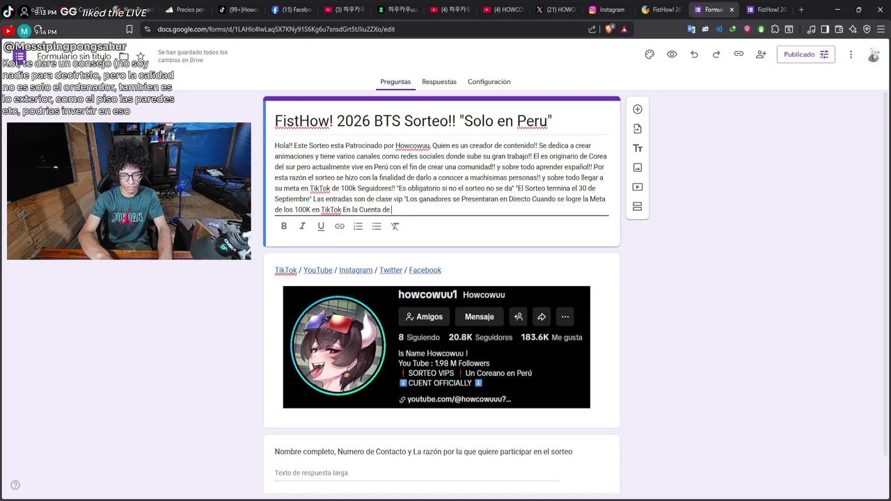Open the extensions puzzle-piece menu
This screenshot has width=891, height=501.
(775, 29)
